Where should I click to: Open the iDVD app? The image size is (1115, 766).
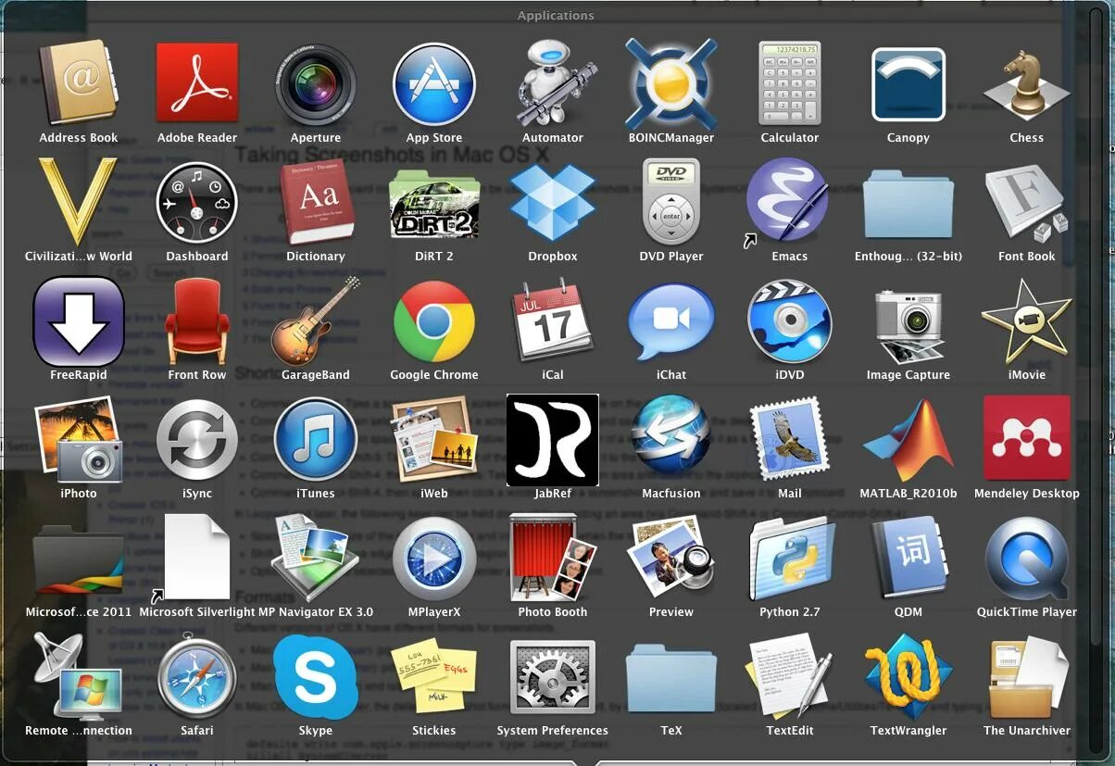[790, 321]
